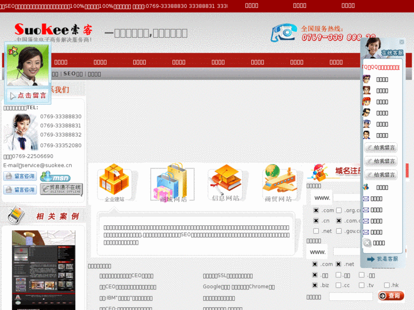
Task: Click the red bandana QQ avatar
Action: coord(367,101)
